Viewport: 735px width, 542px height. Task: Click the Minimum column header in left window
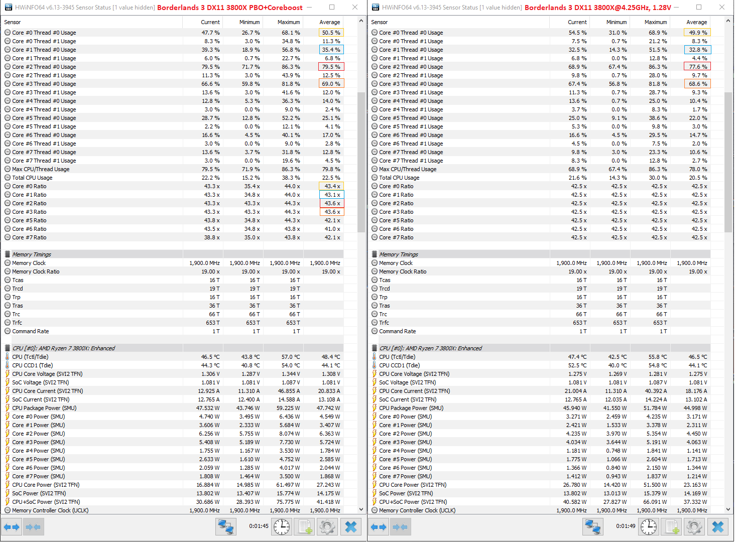coord(243,22)
